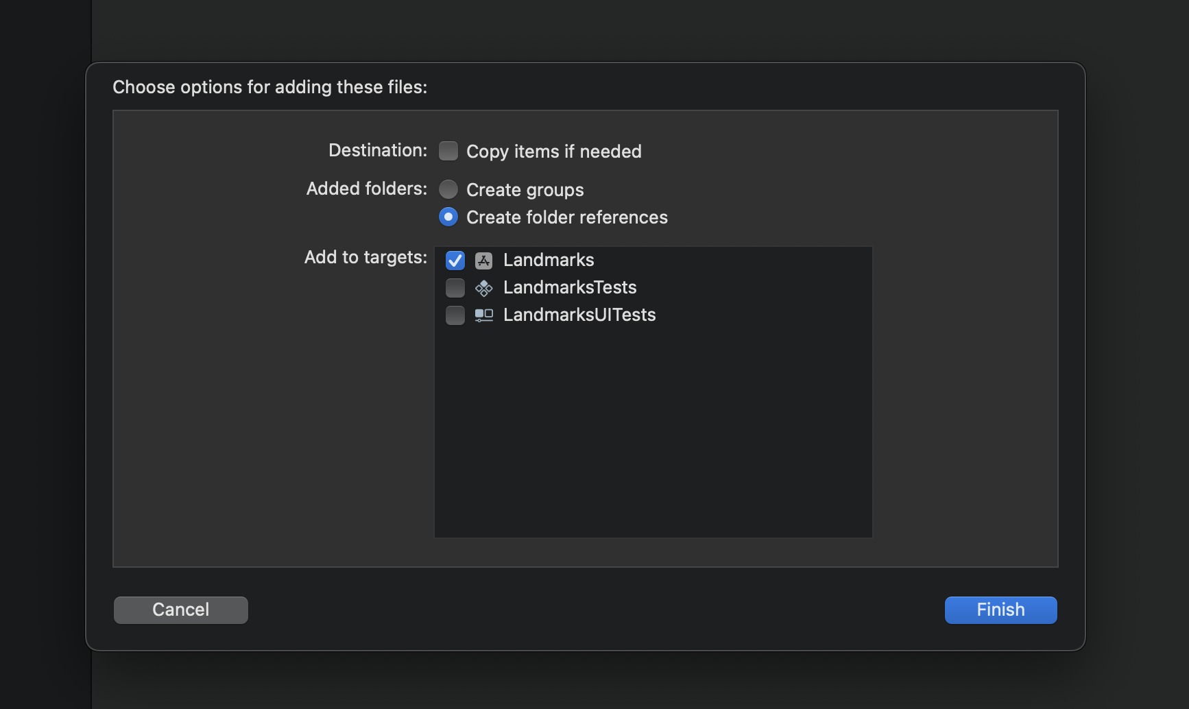Select the LandmarksTests row
Viewport: 1189px width, 709px height.
pos(651,288)
